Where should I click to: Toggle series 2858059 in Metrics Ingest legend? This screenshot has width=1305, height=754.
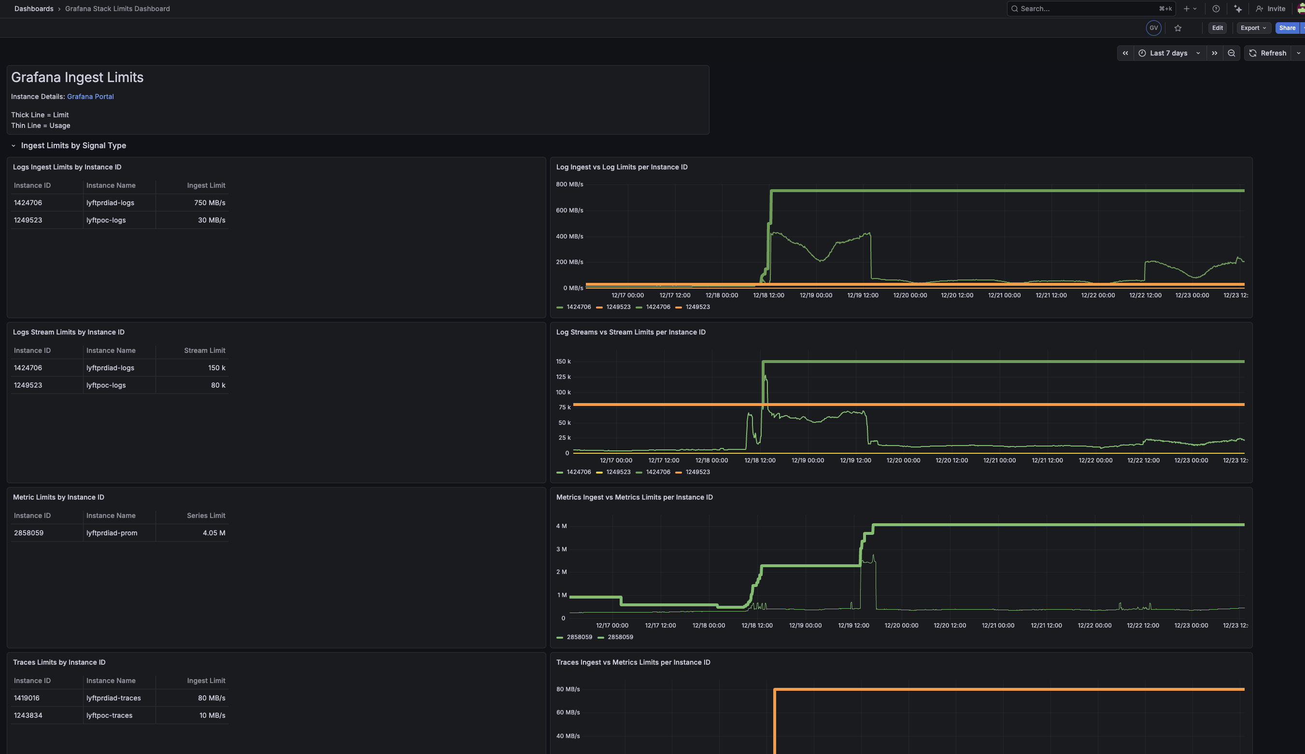tap(579, 637)
